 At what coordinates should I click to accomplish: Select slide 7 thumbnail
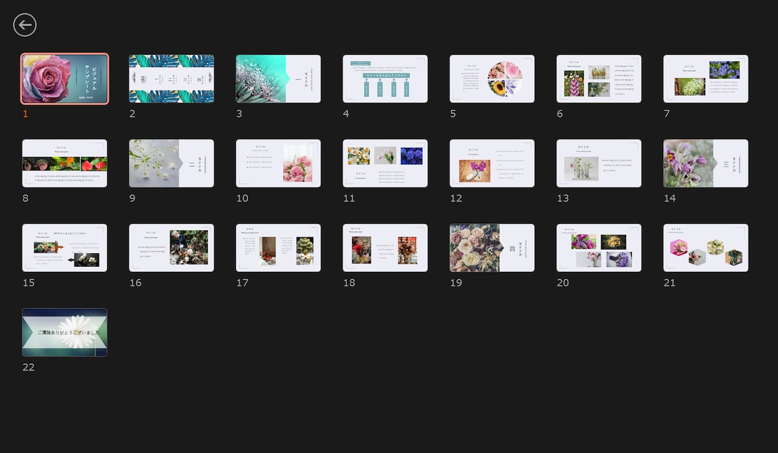pyautogui.click(x=705, y=78)
